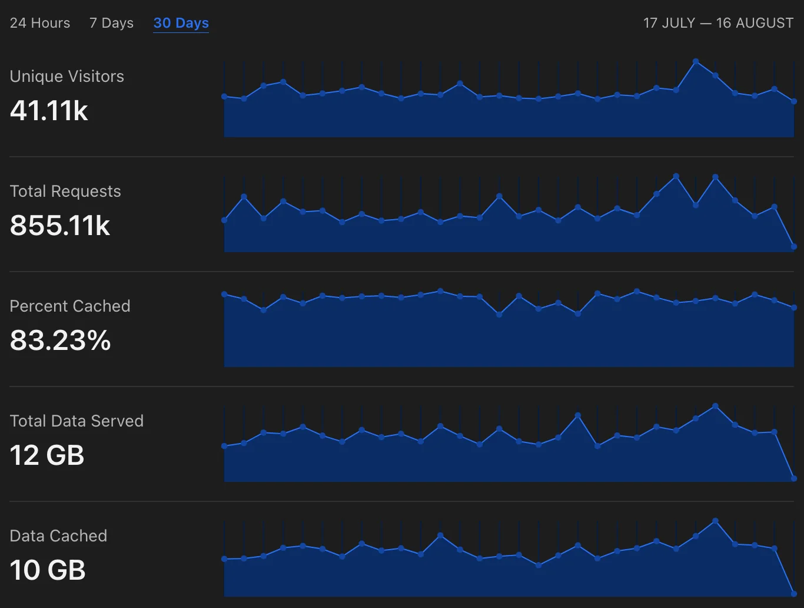This screenshot has height=608, width=804.
Task: Click the 10 GB cached value
Action: [48, 570]
